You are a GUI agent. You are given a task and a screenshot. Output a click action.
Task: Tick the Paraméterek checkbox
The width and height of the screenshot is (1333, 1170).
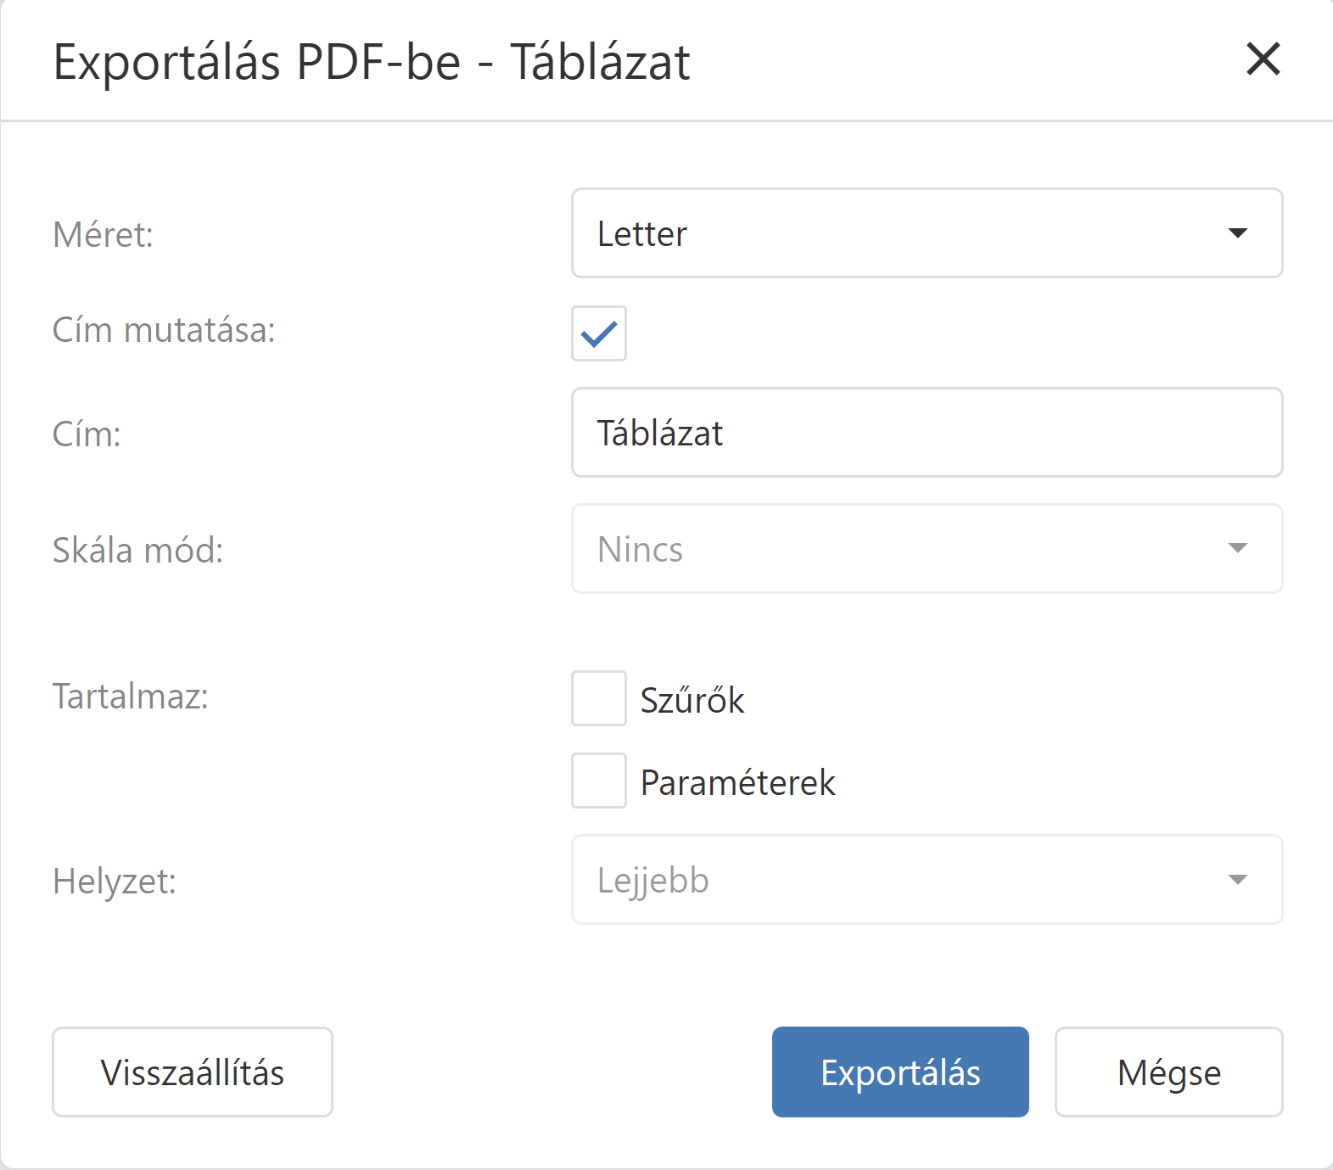[599, 781]
